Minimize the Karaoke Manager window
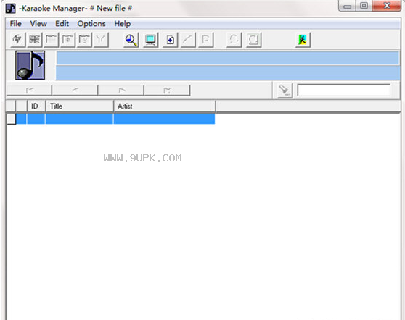405x320 pixels. (348, 6)
